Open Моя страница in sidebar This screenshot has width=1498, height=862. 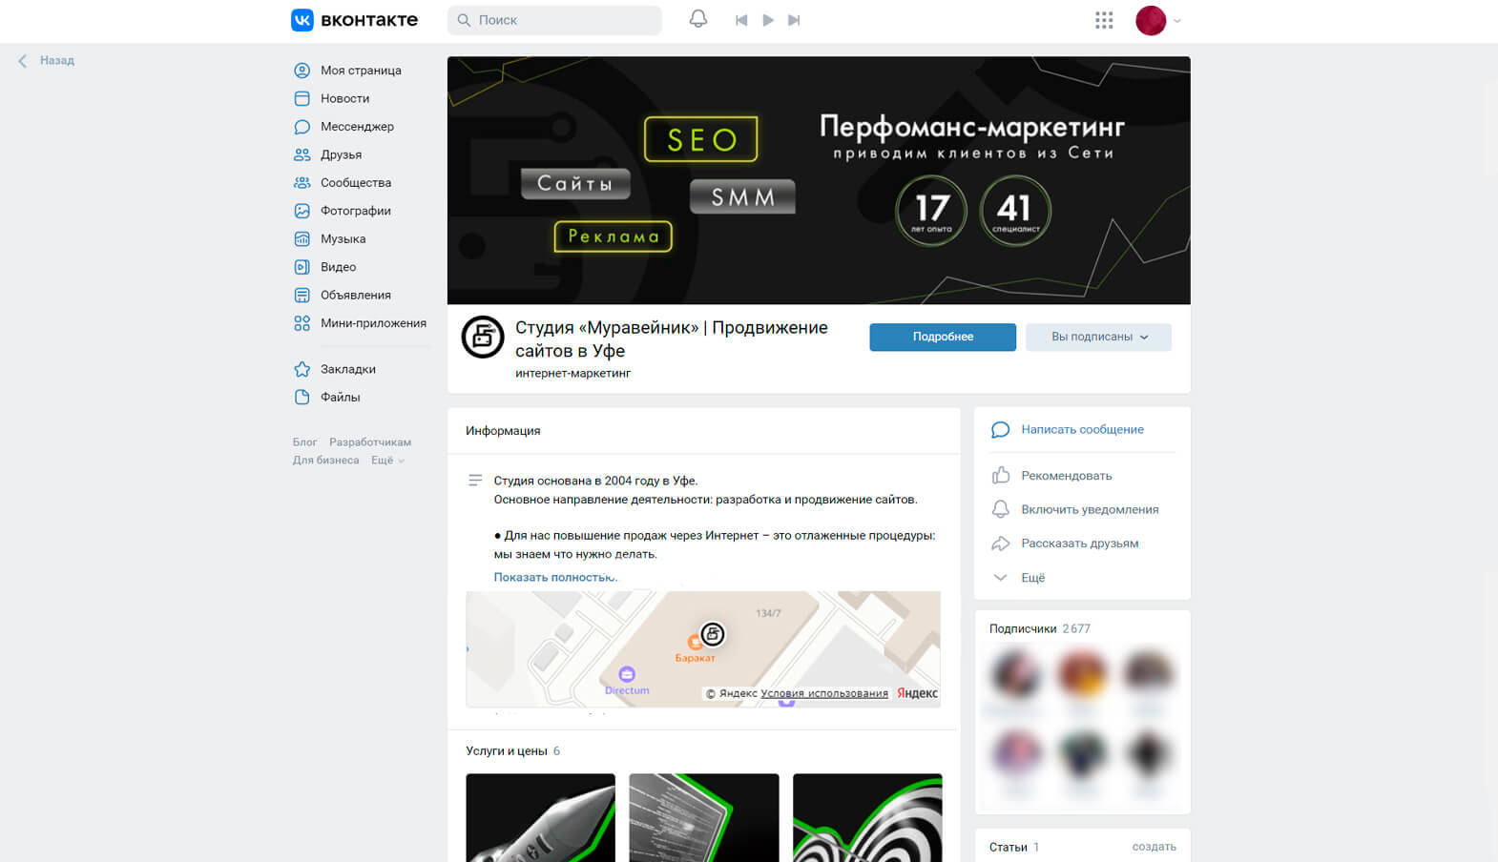coord(361,71)
